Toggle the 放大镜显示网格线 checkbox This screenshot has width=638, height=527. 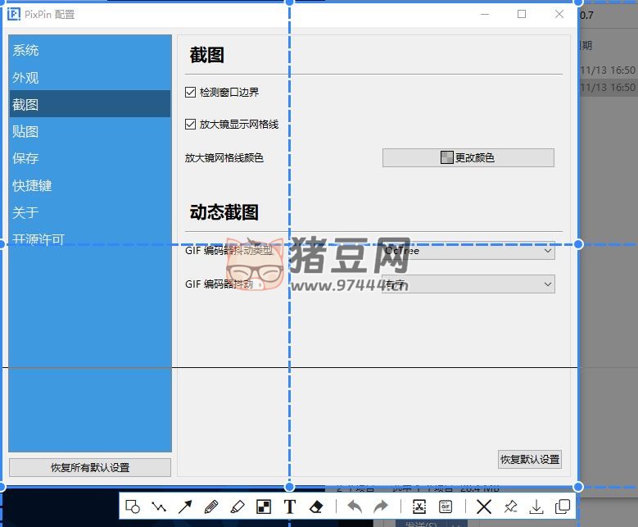pos(191,125)
